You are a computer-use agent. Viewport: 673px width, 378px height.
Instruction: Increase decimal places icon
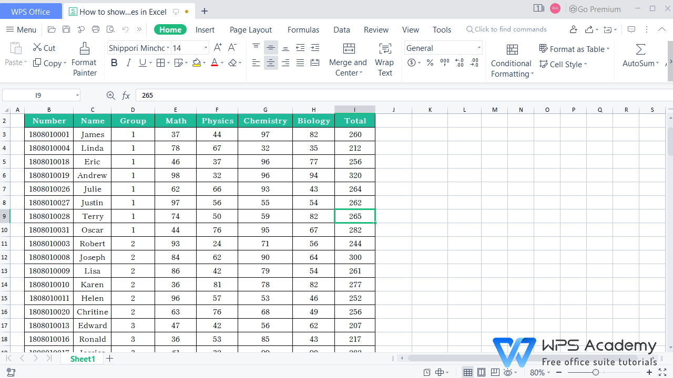tap(459, 62)
